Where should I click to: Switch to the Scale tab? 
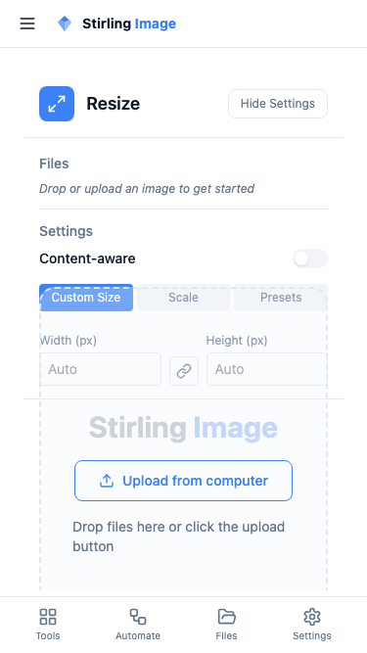coord(184,298)
